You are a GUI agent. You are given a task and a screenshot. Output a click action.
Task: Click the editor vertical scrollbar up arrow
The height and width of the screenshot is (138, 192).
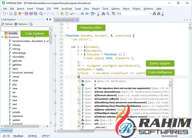click(x=190, y=24)
